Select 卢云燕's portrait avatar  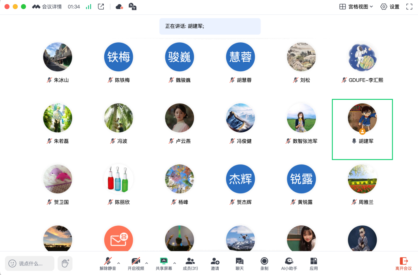179,118
